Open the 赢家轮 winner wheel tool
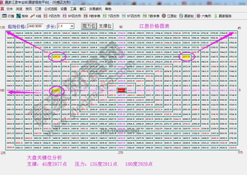247x175 pixels. point(185,16)
